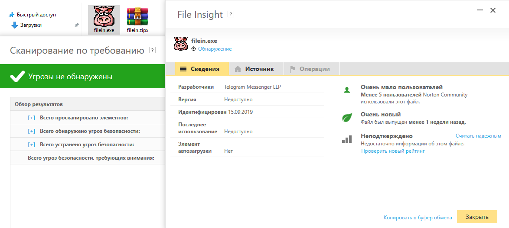Open Загрузки download arrow icon
This screenshot has height=228, width=509.
(x=15, y=25)
